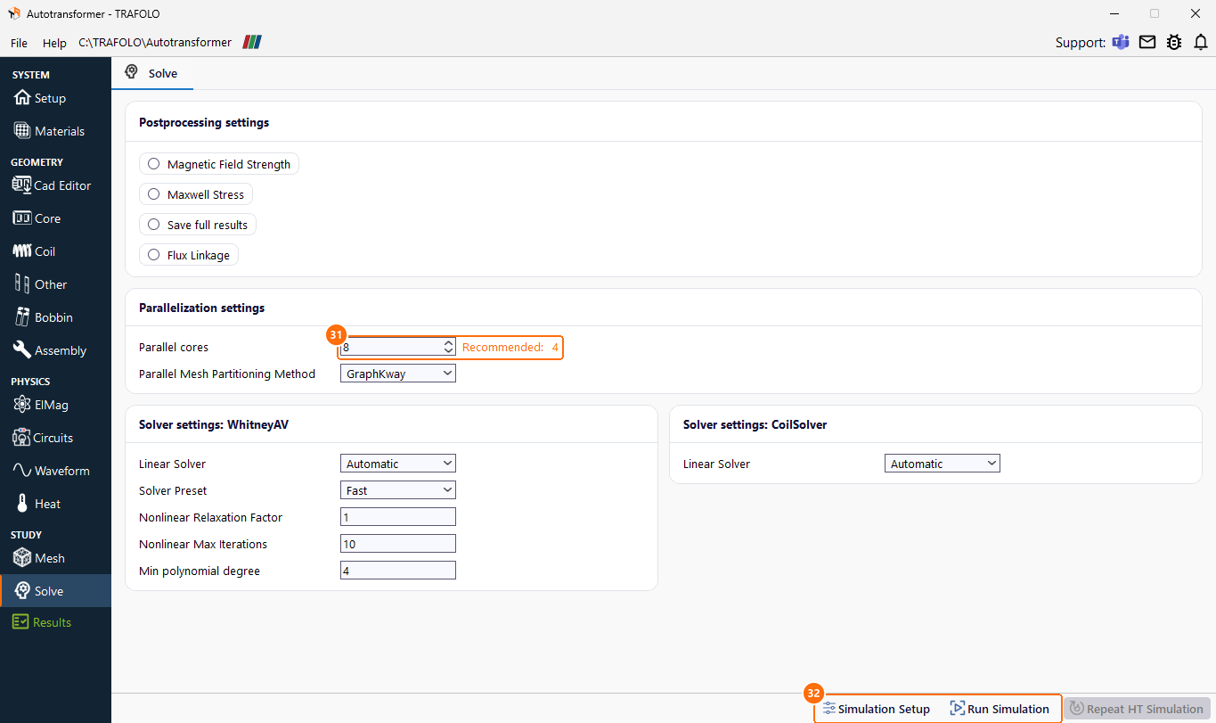Go to the Waveform section
1216x723 pixels.
click(x=51, y=471)
